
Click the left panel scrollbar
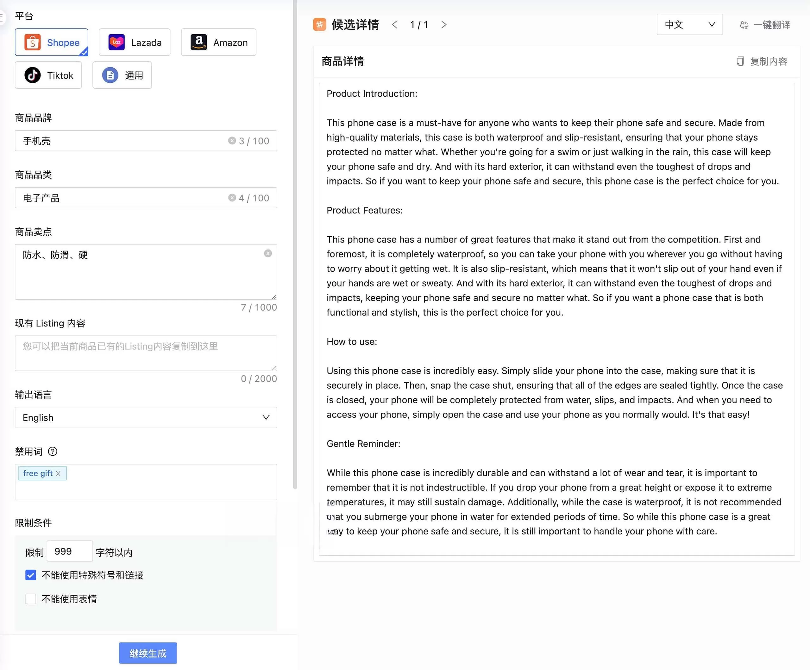(x=295, y=245)
